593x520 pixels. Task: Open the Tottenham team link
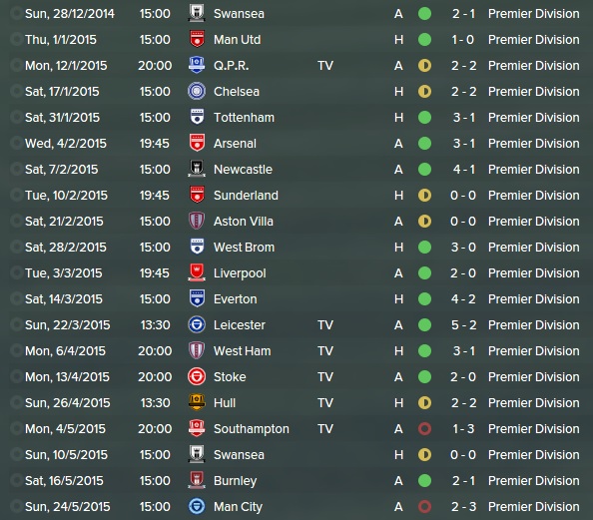click(244, 117)
